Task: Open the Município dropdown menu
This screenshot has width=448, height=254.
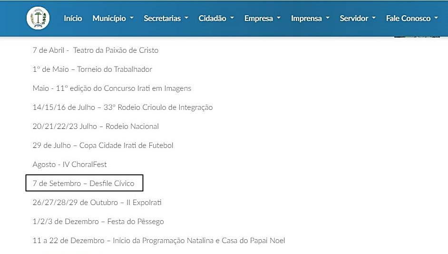Action: (x=113, y=18)
